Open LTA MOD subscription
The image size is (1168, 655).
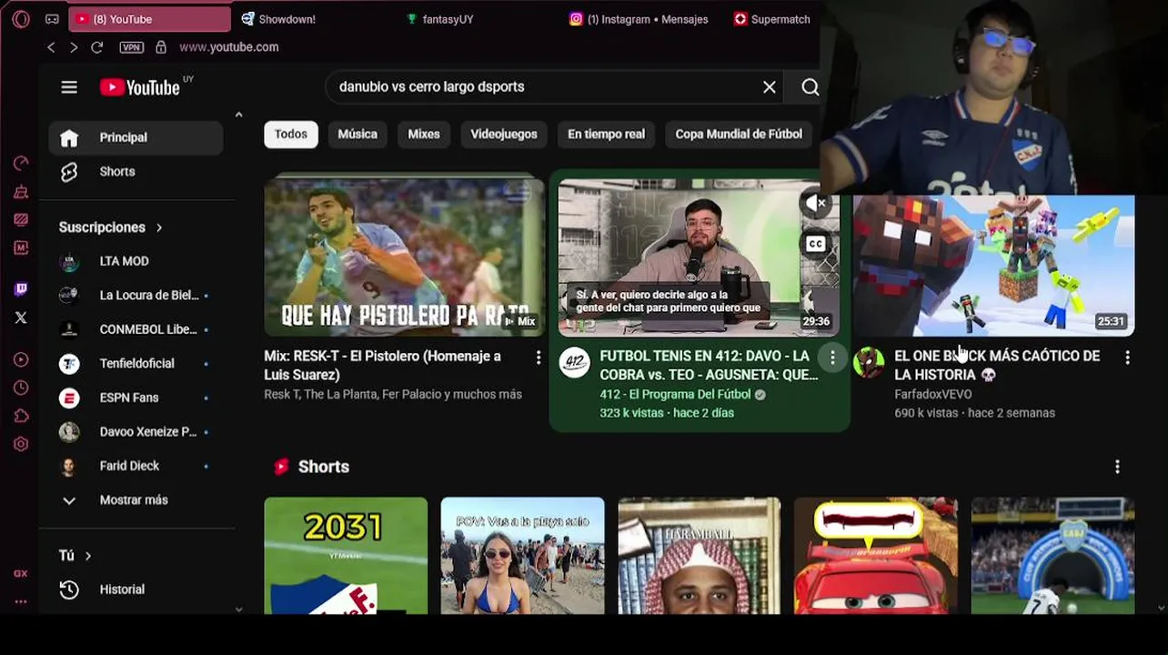coord(136,262)
